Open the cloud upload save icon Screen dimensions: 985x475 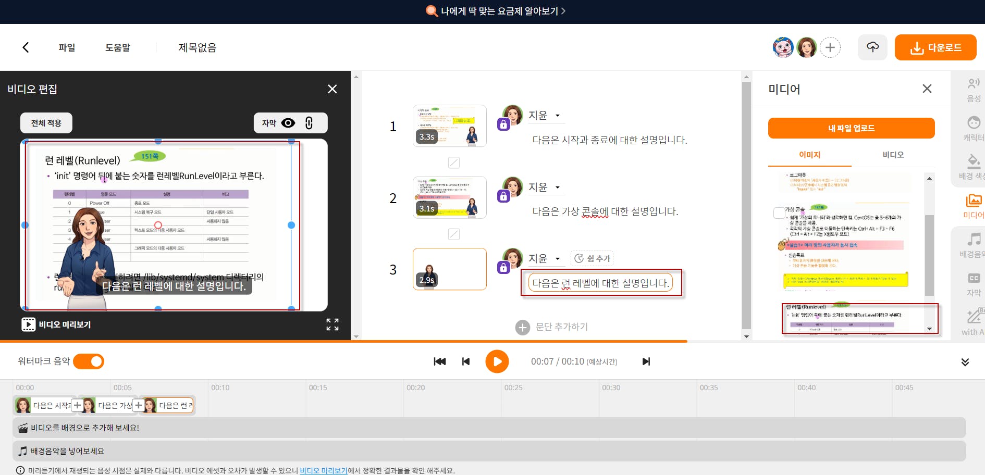(872, 47)
